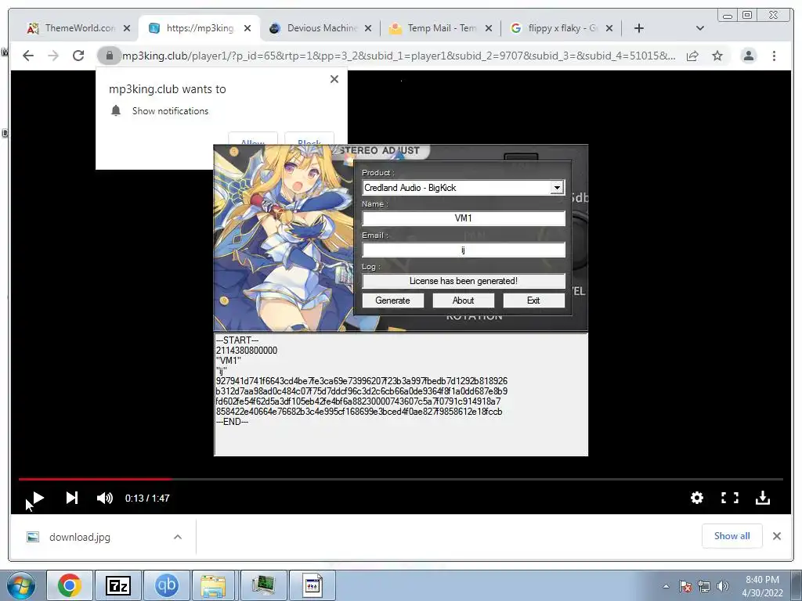Open volume speaker tray icon
Screen dimensions: 802x601
[x=723, y=587]
